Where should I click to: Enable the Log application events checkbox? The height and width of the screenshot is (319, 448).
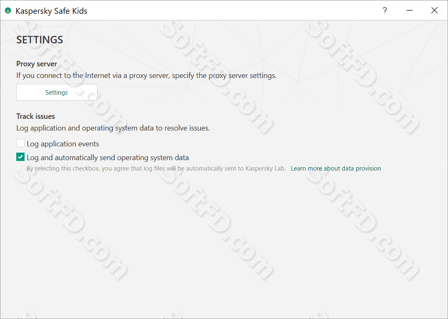click(20, 143)
